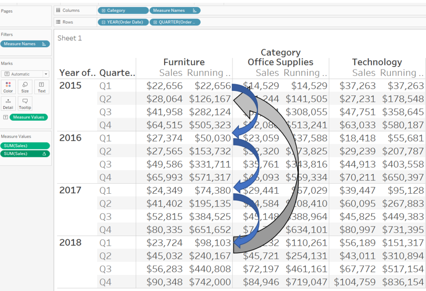Click the Rows shelf icon

pos(58,22)
